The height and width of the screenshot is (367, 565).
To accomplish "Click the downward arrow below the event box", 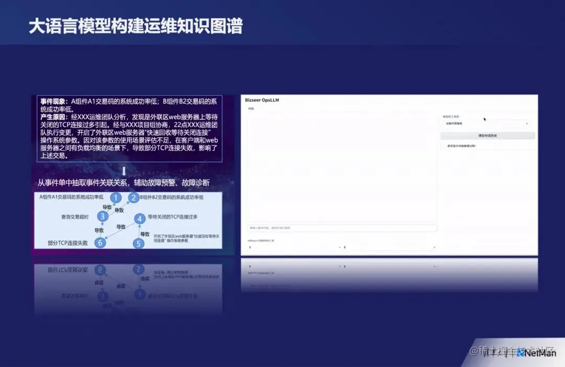I will point(124,171).
